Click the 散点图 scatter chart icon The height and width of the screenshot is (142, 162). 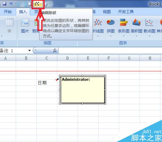(x=149, y=22)
